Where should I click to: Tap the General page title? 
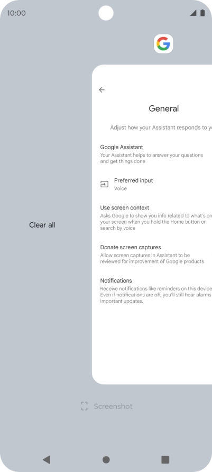click(163, 108)
